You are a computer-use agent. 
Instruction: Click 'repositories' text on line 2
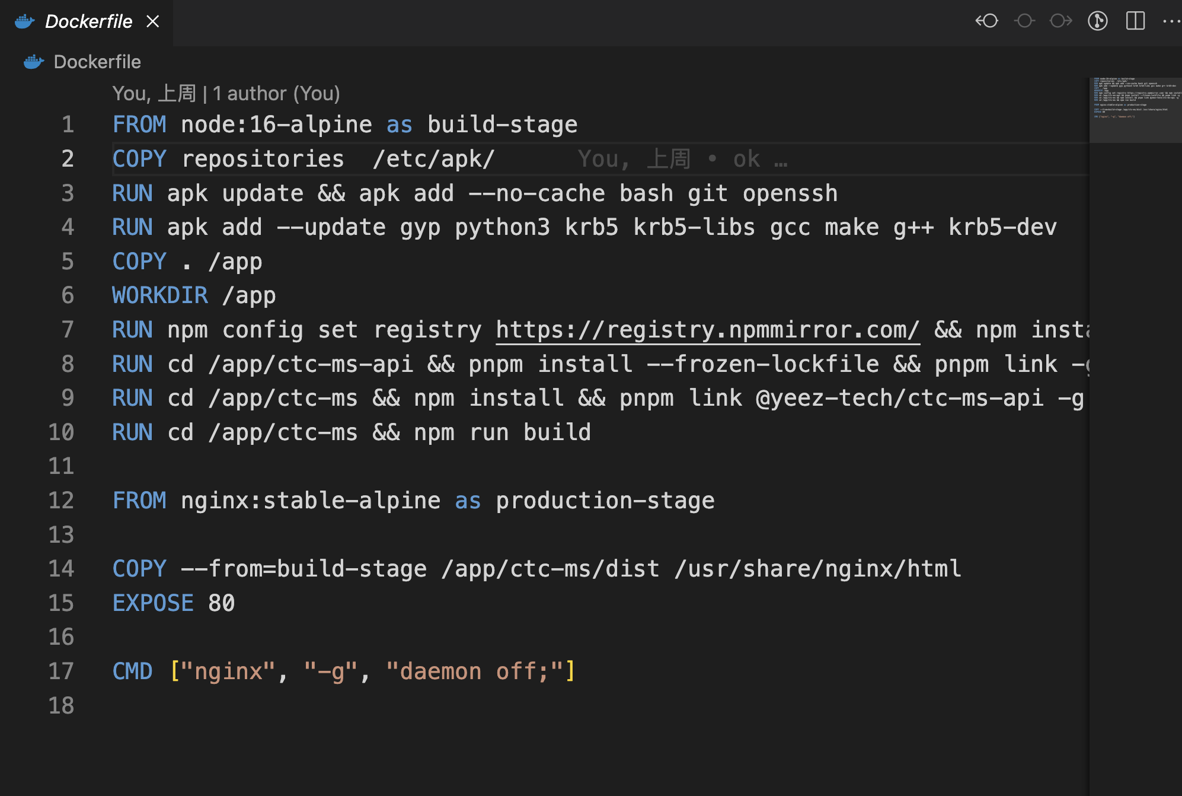263,159
